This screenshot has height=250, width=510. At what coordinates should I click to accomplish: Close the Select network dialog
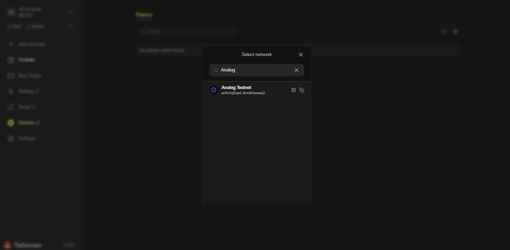point(301,55)
